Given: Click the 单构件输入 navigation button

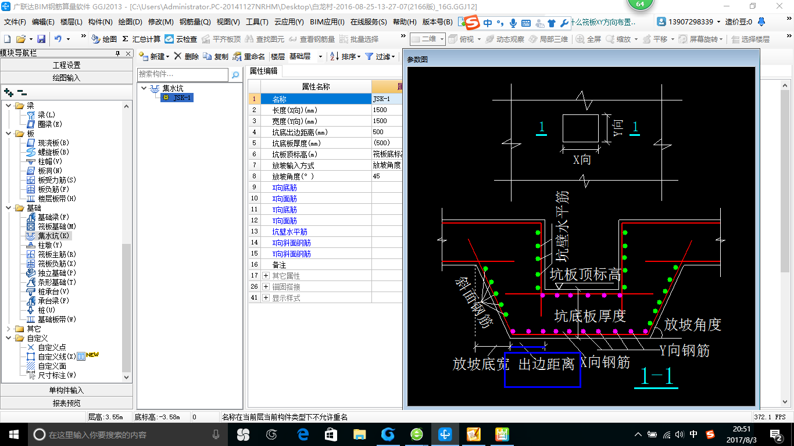Looking at the screenshot, I should 66,390.
